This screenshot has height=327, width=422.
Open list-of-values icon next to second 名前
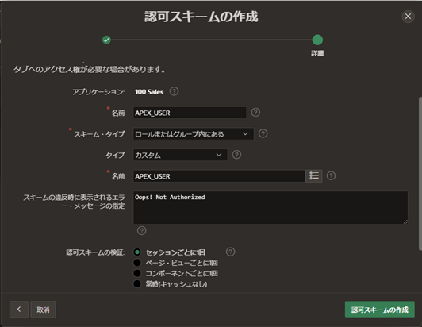pyautogui.click(x=314, y=176)
